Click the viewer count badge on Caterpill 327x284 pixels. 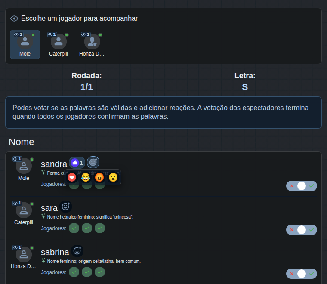point(52,34)
